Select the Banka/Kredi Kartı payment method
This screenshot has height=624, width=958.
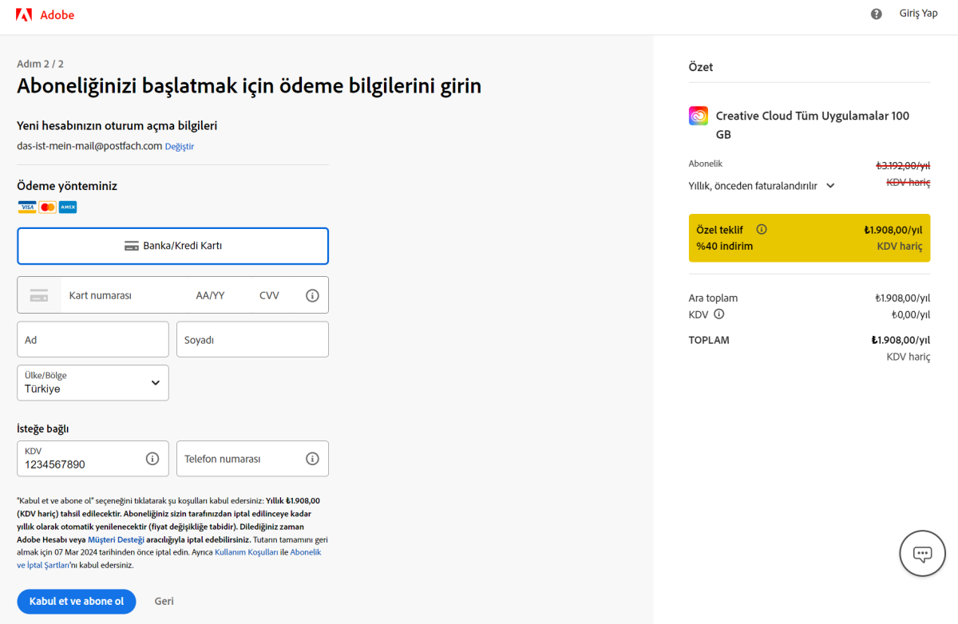(172, 246)
